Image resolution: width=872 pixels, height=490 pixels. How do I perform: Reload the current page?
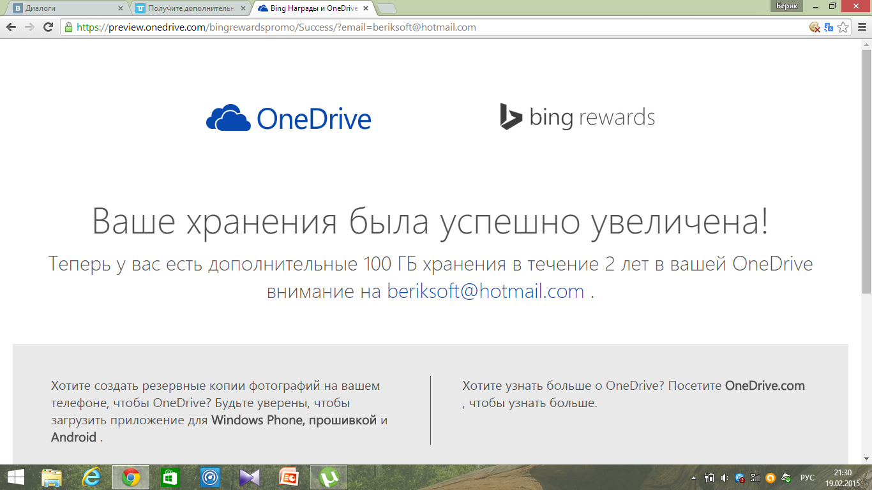[48, 27]
